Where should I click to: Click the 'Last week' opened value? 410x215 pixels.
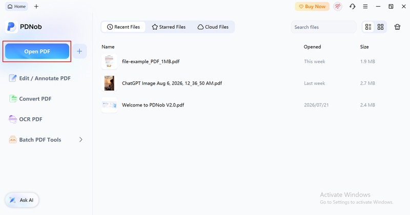[x=315, y=83]
